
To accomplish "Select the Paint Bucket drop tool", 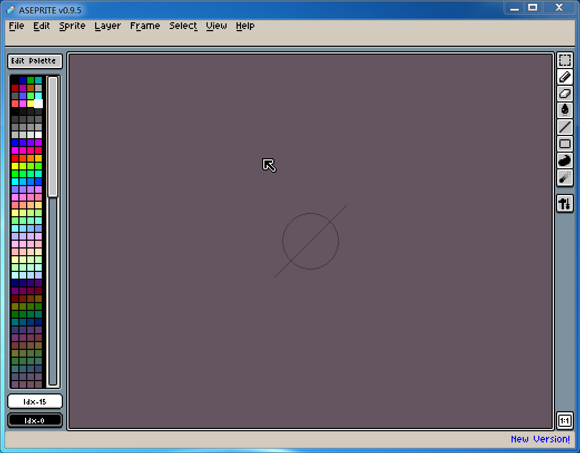I will [x=565, y=110].
